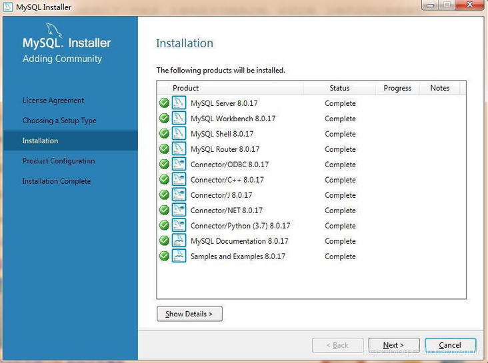Click Complete status of Connector/J
488x363 pixels.
pyautogui.click(x=340, y=195)
